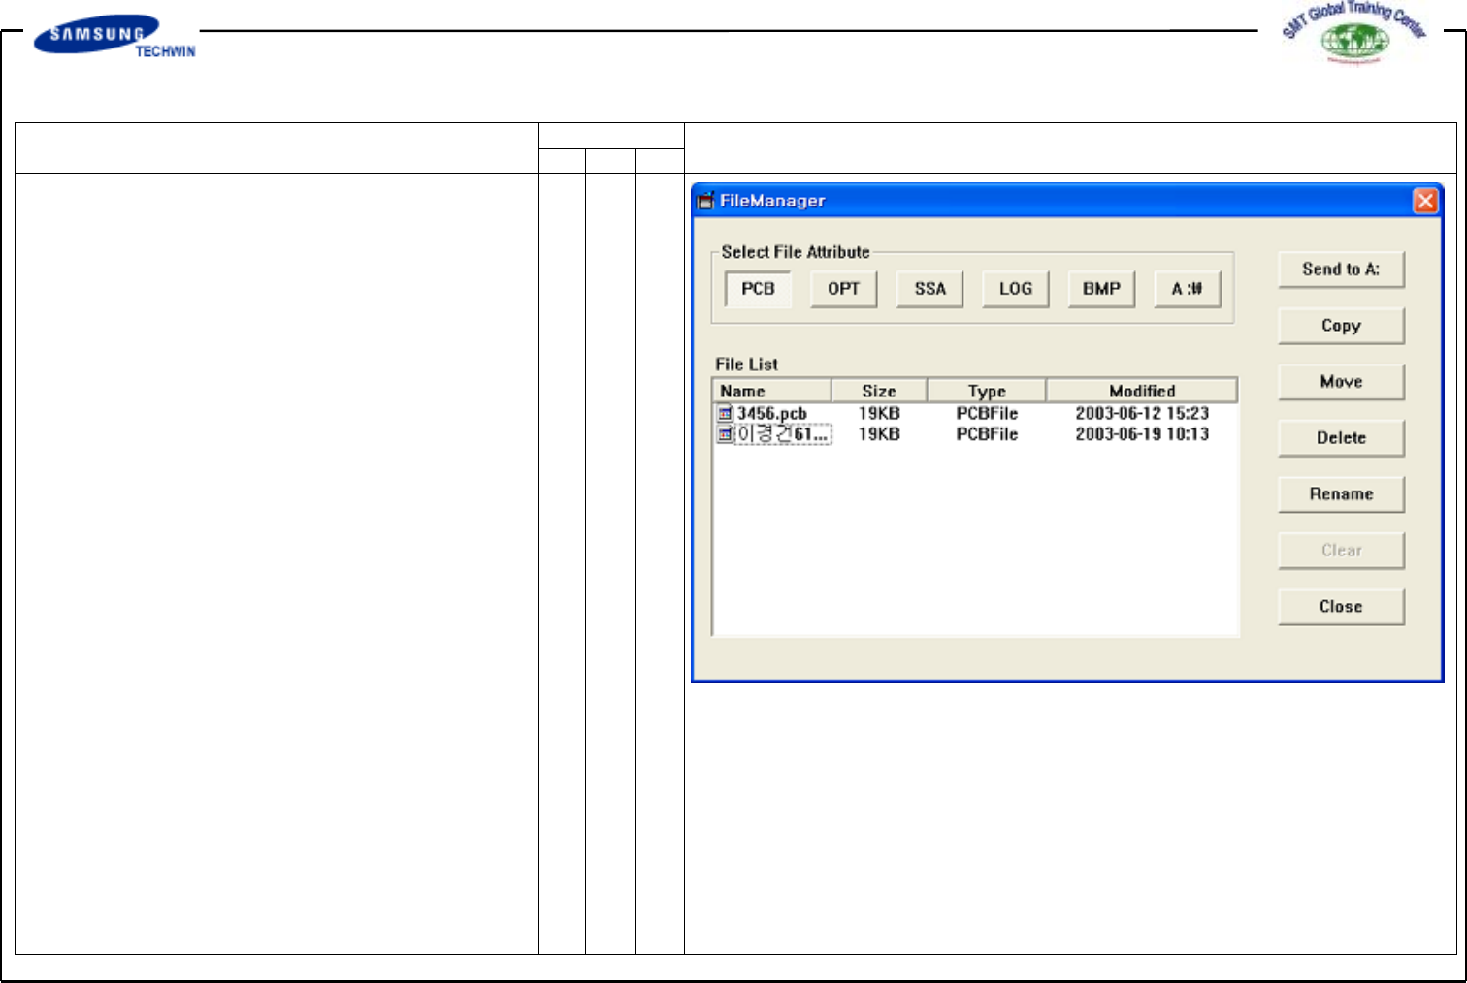Select the PCB file attribute
The height and width of the screenshot is (983, 1467).
[x=758, y=289]
